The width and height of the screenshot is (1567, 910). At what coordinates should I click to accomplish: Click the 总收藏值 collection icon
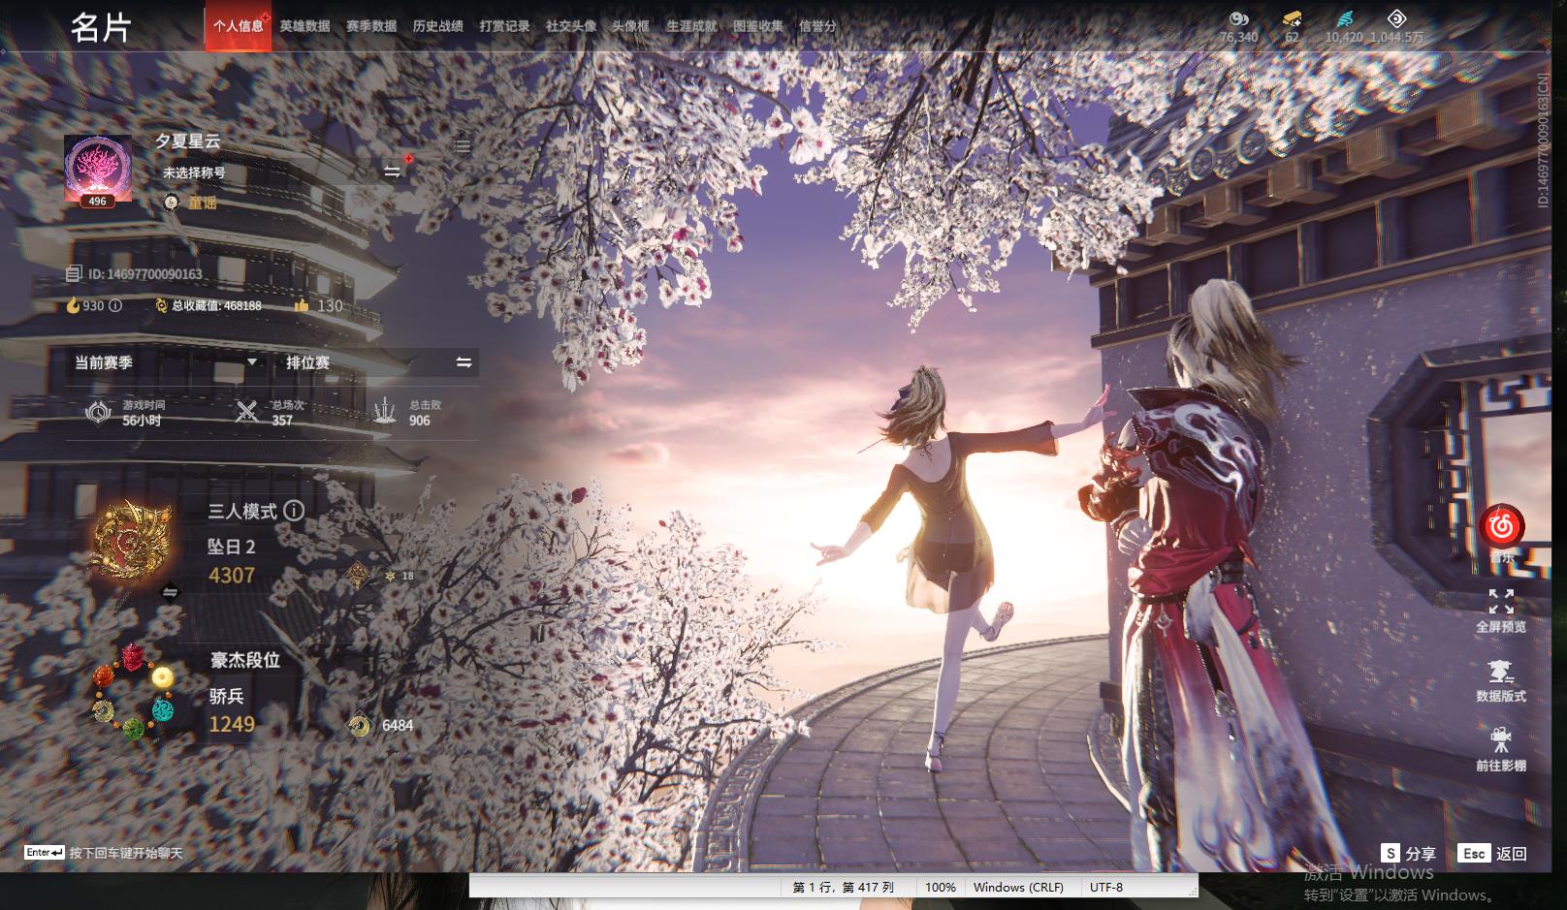pos(161,305)
